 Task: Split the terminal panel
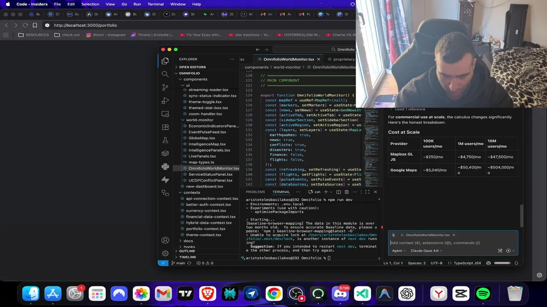pos(338,192)
